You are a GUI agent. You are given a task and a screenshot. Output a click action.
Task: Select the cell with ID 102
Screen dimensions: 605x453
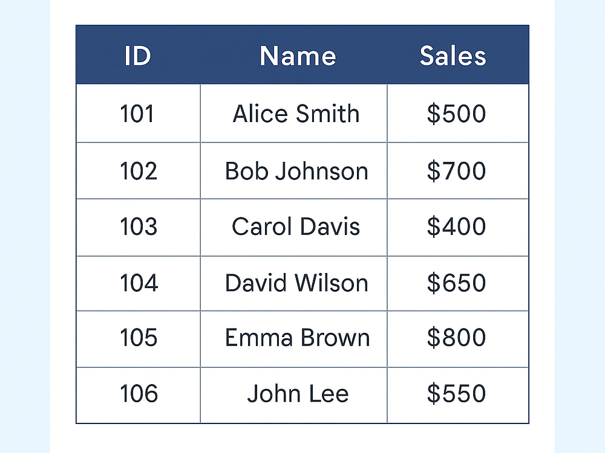[139, 171]
